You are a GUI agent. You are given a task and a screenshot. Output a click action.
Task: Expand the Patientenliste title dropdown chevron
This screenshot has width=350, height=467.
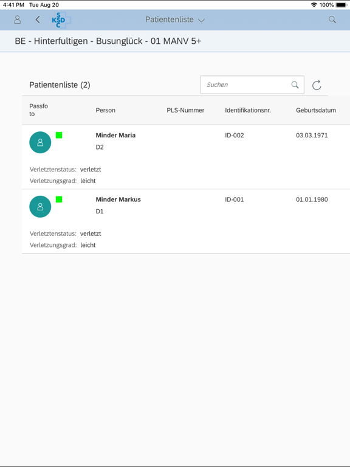202,20
